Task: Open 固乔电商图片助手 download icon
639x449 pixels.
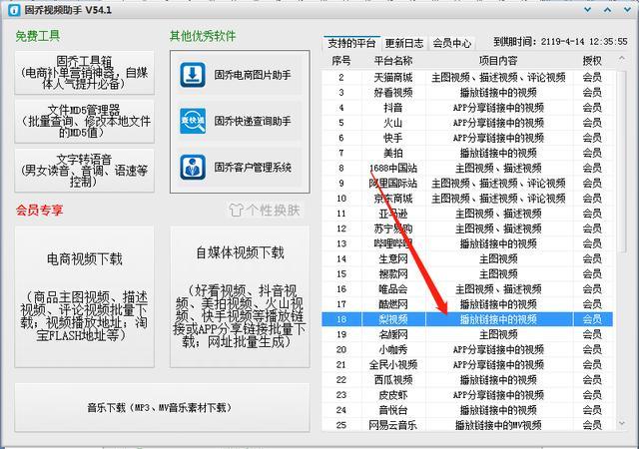Action: 193,75
